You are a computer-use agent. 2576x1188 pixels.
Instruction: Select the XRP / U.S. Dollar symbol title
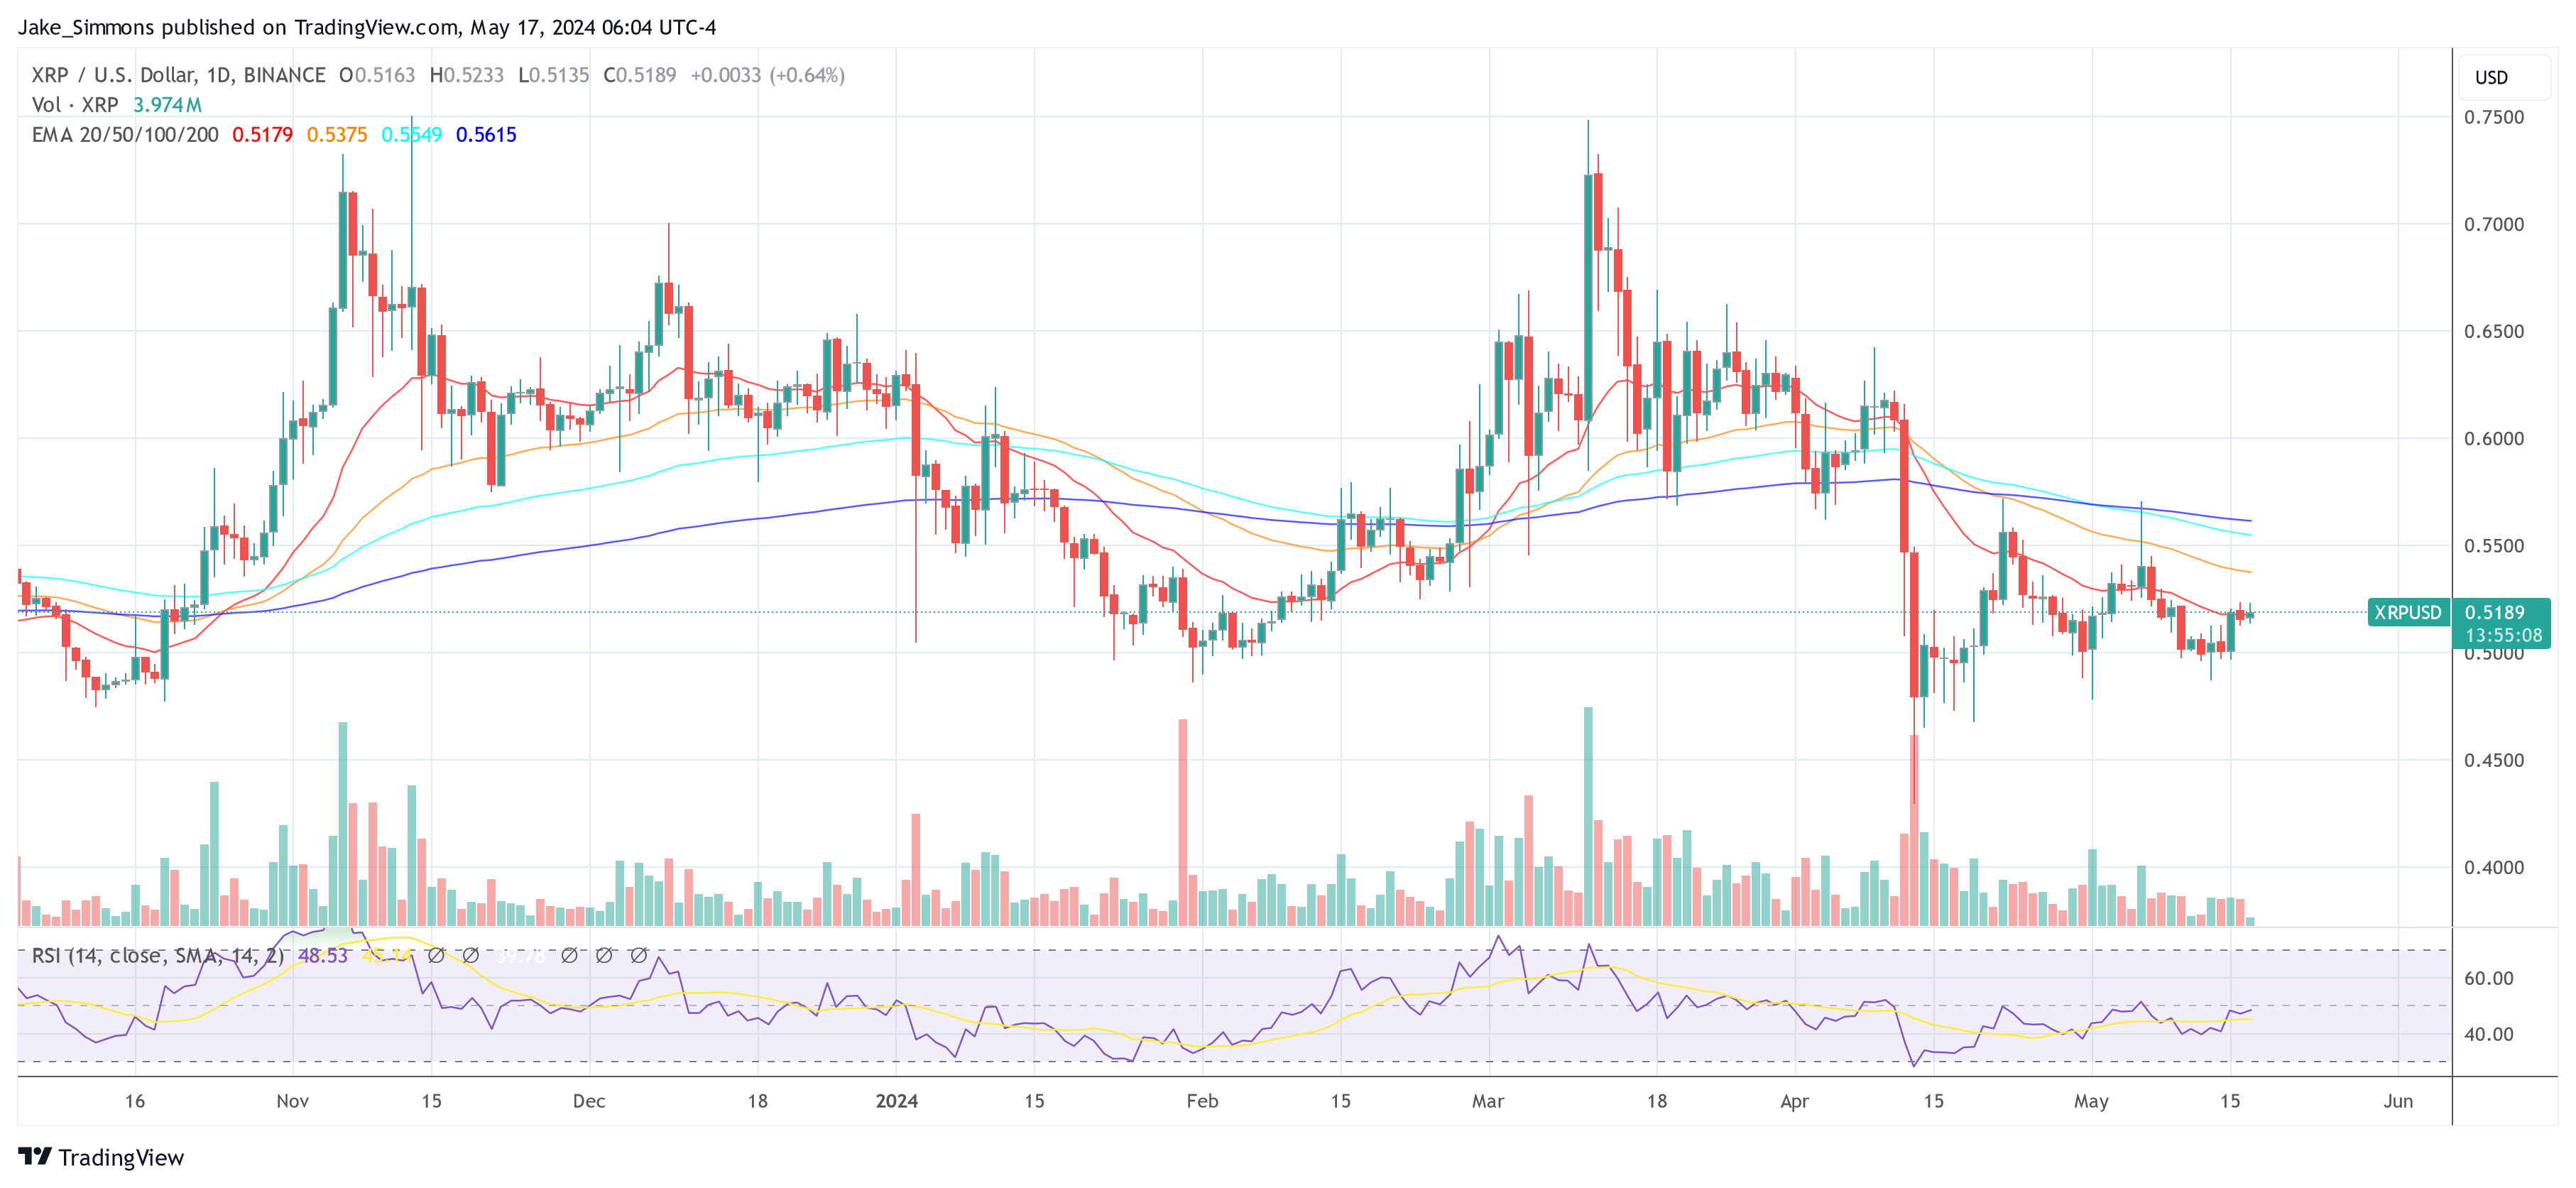(x=114, y=75)
